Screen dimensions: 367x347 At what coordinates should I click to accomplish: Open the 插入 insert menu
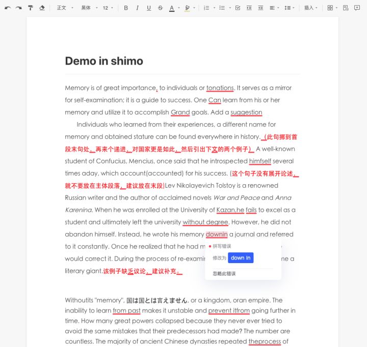coord(310,8)
